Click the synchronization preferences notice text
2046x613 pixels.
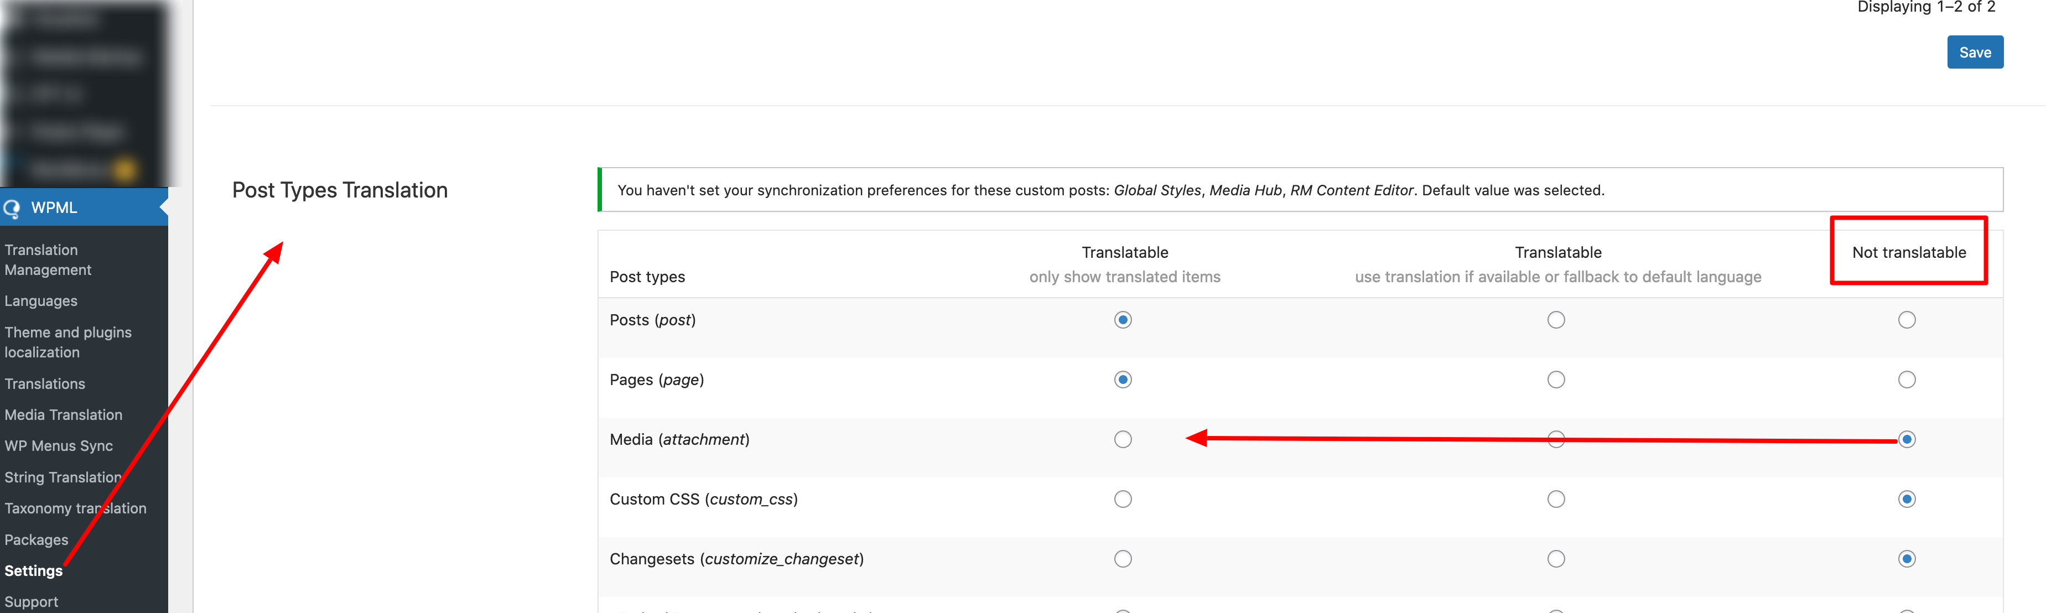pos(1110,190)
